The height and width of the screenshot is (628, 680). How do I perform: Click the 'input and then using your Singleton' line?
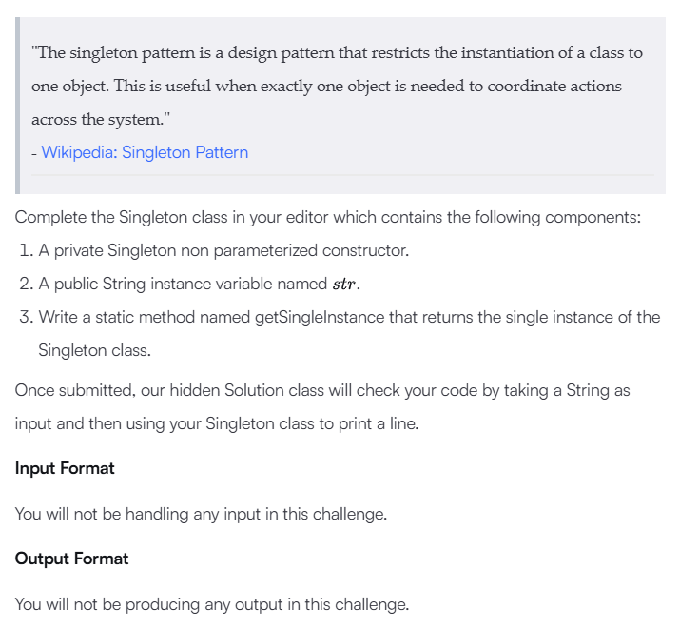tap(216, 423)
